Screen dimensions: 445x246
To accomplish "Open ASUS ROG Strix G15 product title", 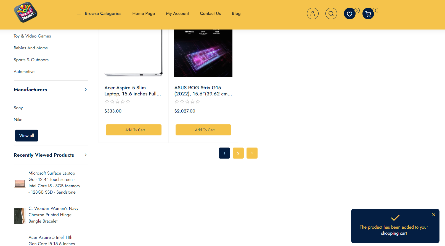I will coord(203,91).
